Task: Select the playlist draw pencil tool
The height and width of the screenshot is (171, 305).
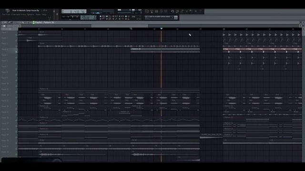Action: pyautogui.click(x=10, y=22)
